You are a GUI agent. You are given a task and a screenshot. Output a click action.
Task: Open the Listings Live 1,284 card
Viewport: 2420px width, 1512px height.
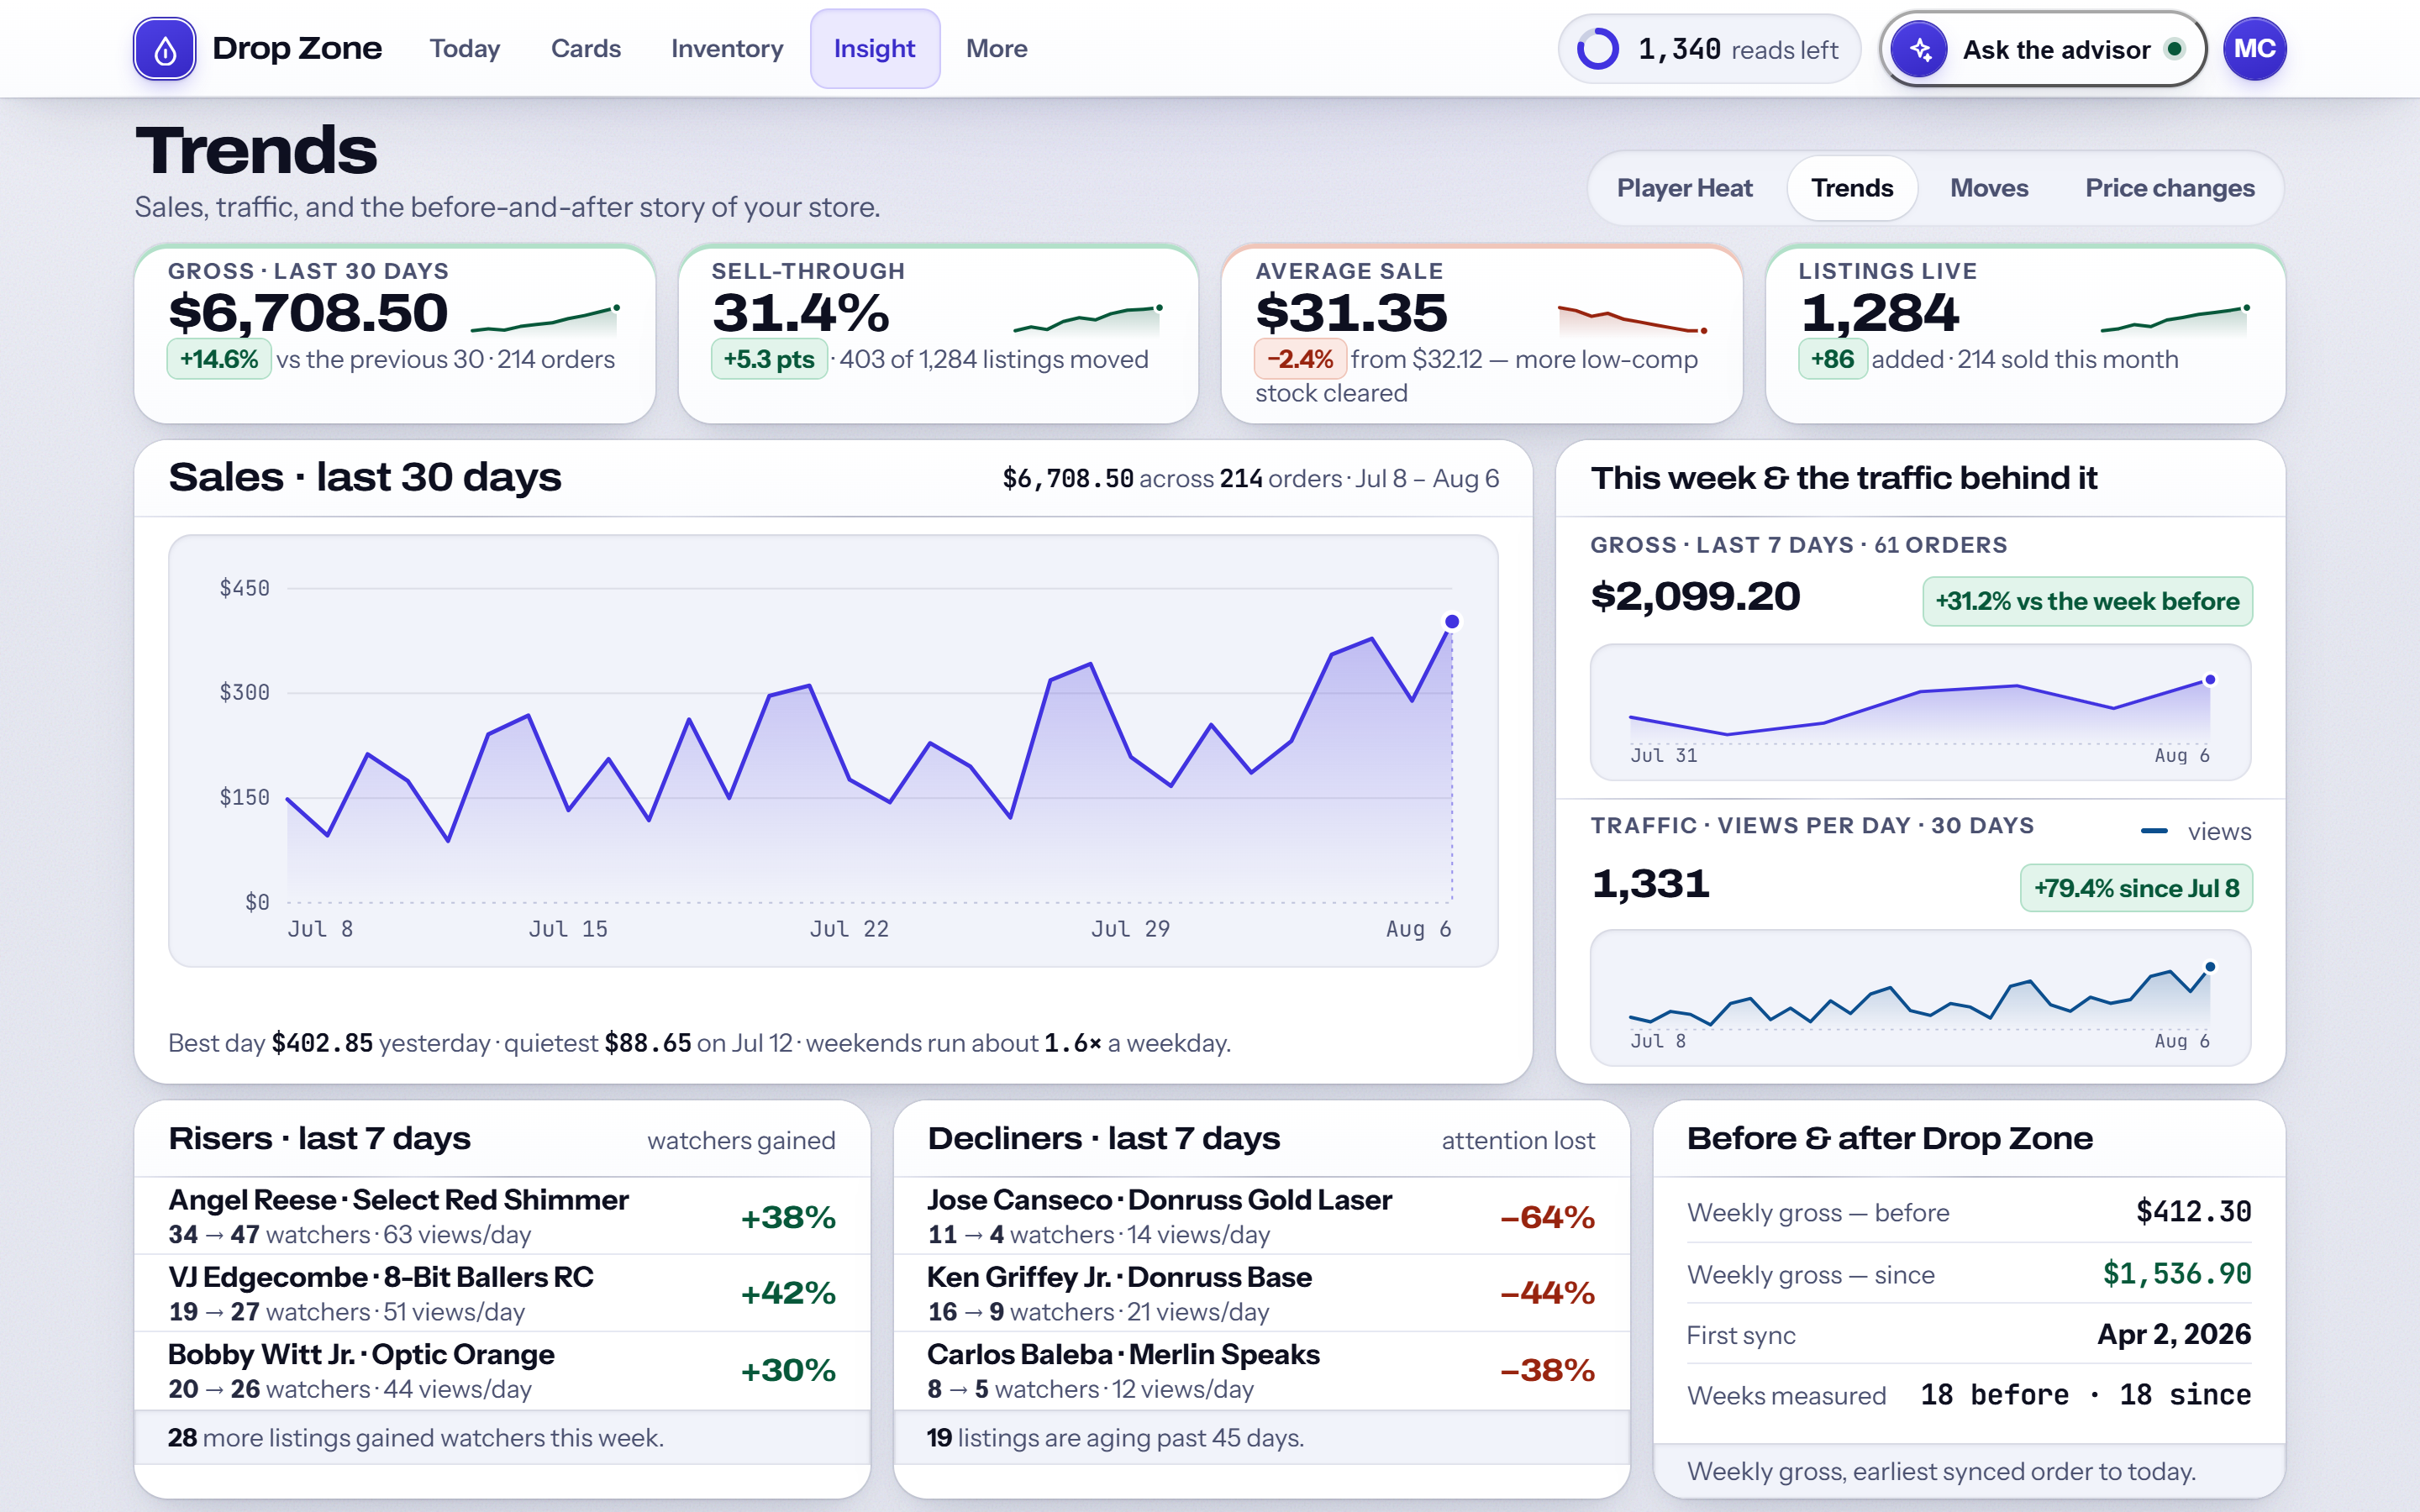(2025, 334)
